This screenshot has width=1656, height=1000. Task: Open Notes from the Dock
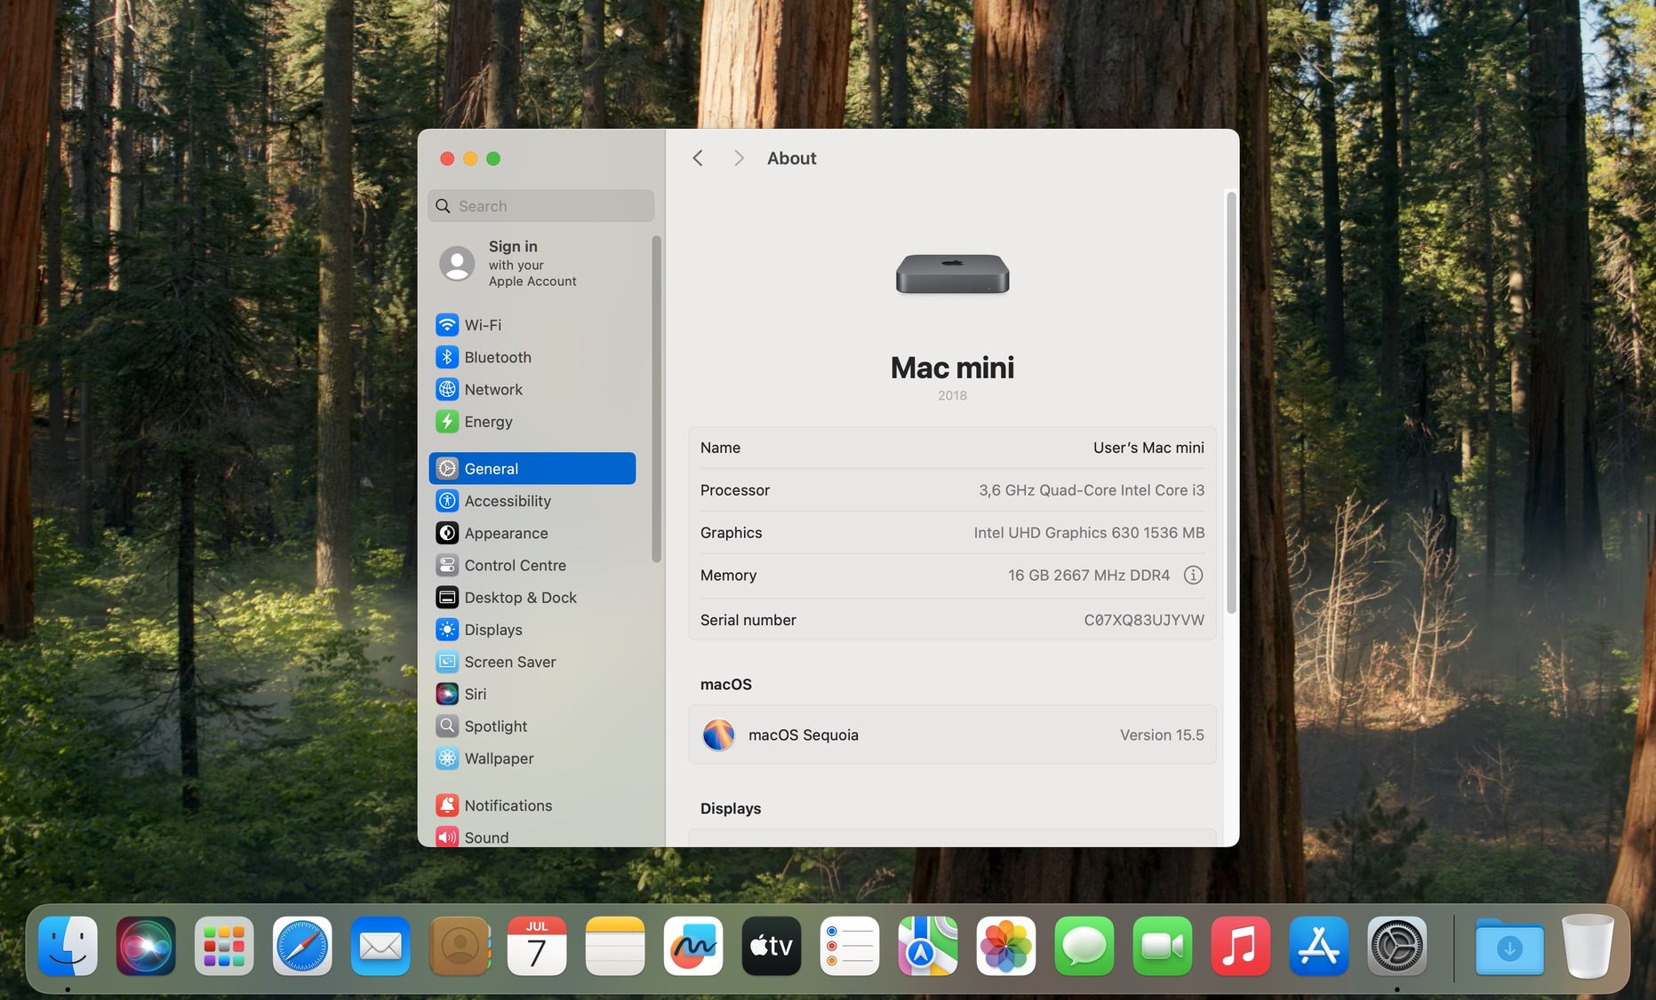pyautogui.click(x=615, y=946)
